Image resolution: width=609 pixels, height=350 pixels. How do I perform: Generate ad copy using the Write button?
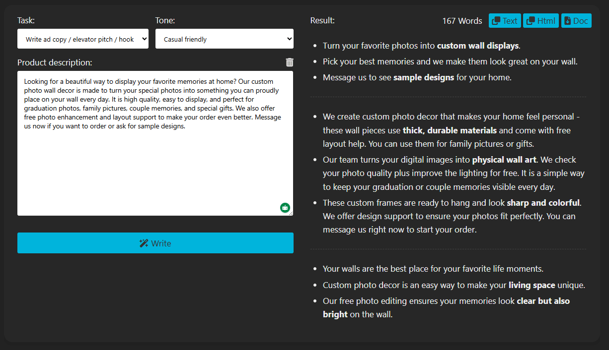(x=155, y=243)
